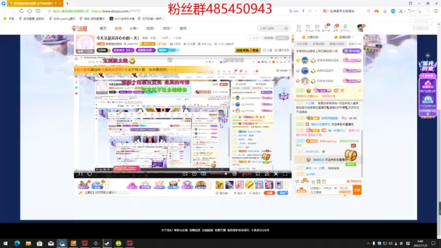Open the 直播回看 link
This screenshot has width=441, height=248.
click(x=343, y=37)
